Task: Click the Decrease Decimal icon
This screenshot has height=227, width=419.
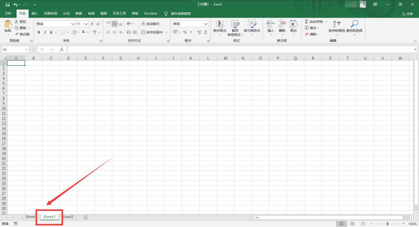Action: point(205,32)
